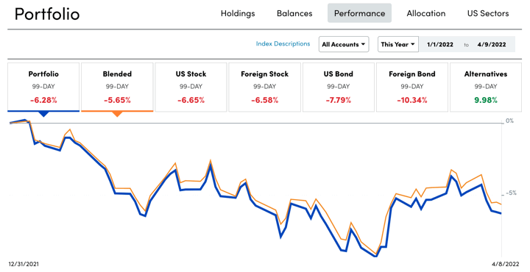The width and height of the screenshot is (530, 272).
Task: Toggle the Portfolio performance card
Action: (x=43, y=87)
